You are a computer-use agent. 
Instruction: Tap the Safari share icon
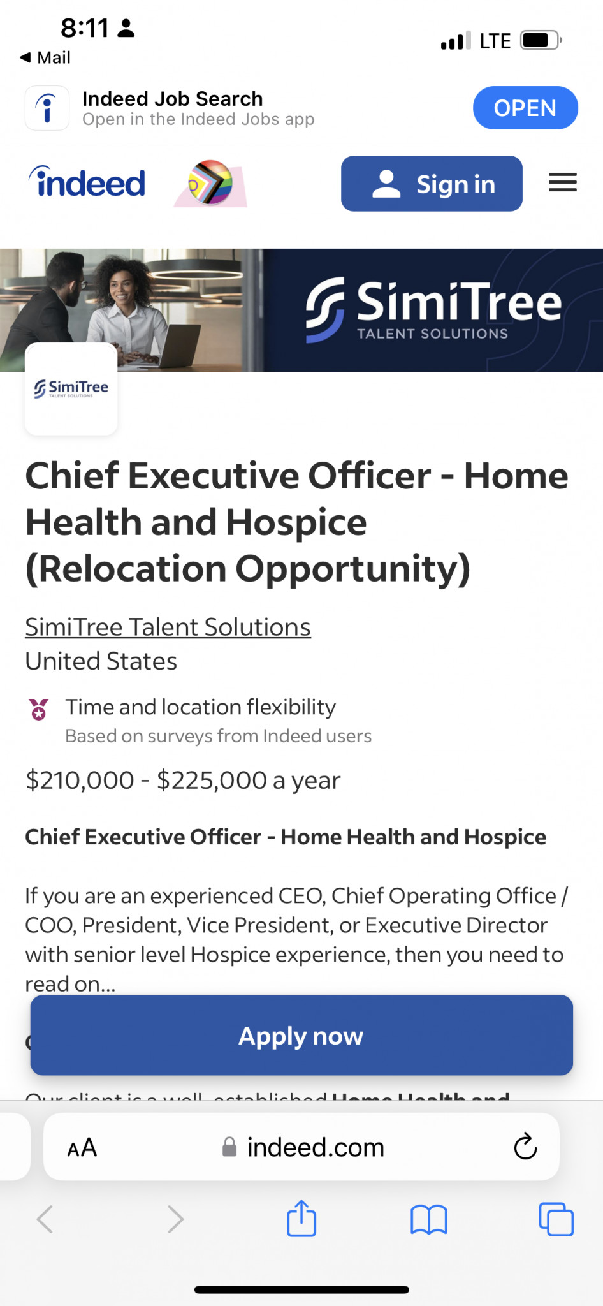(301, 1219)
